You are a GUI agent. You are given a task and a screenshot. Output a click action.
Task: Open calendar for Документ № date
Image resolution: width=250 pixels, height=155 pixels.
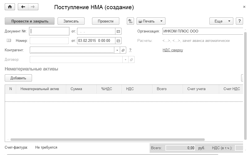(118, 31)
